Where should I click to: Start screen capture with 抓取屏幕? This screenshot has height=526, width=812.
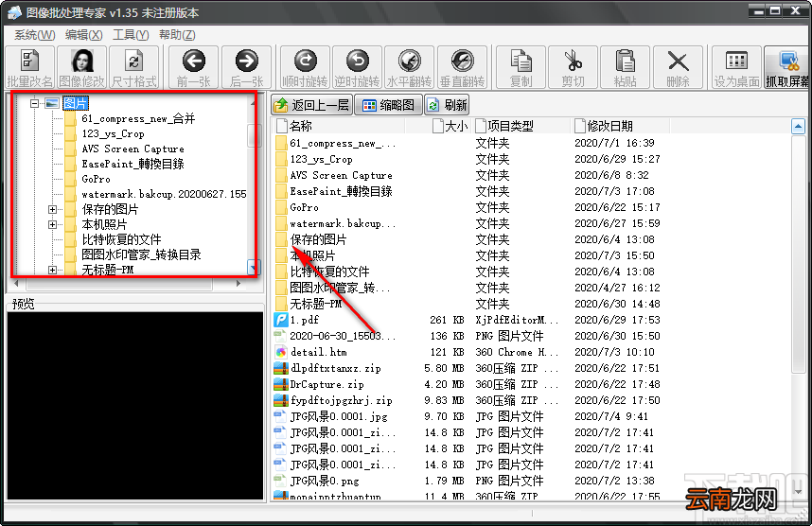787,67
